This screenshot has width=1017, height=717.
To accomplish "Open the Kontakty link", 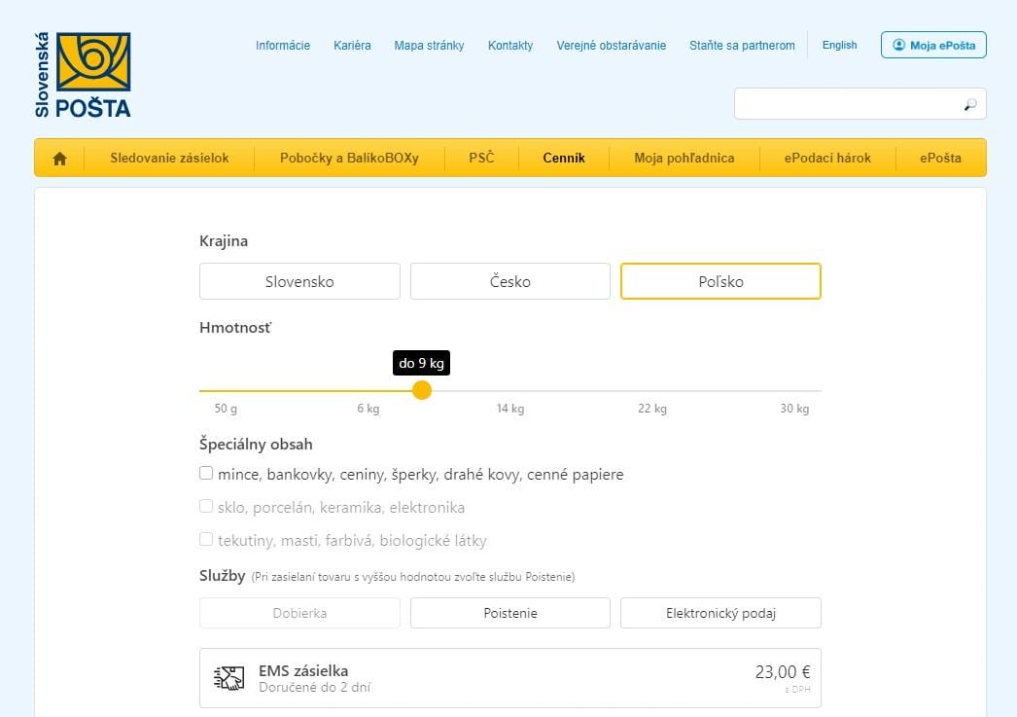I will (510, 46).
